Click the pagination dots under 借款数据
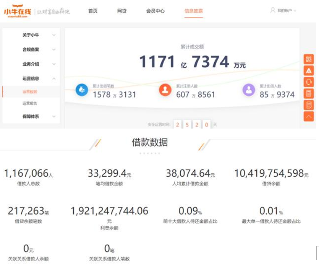319x264 pixels. 149,153
